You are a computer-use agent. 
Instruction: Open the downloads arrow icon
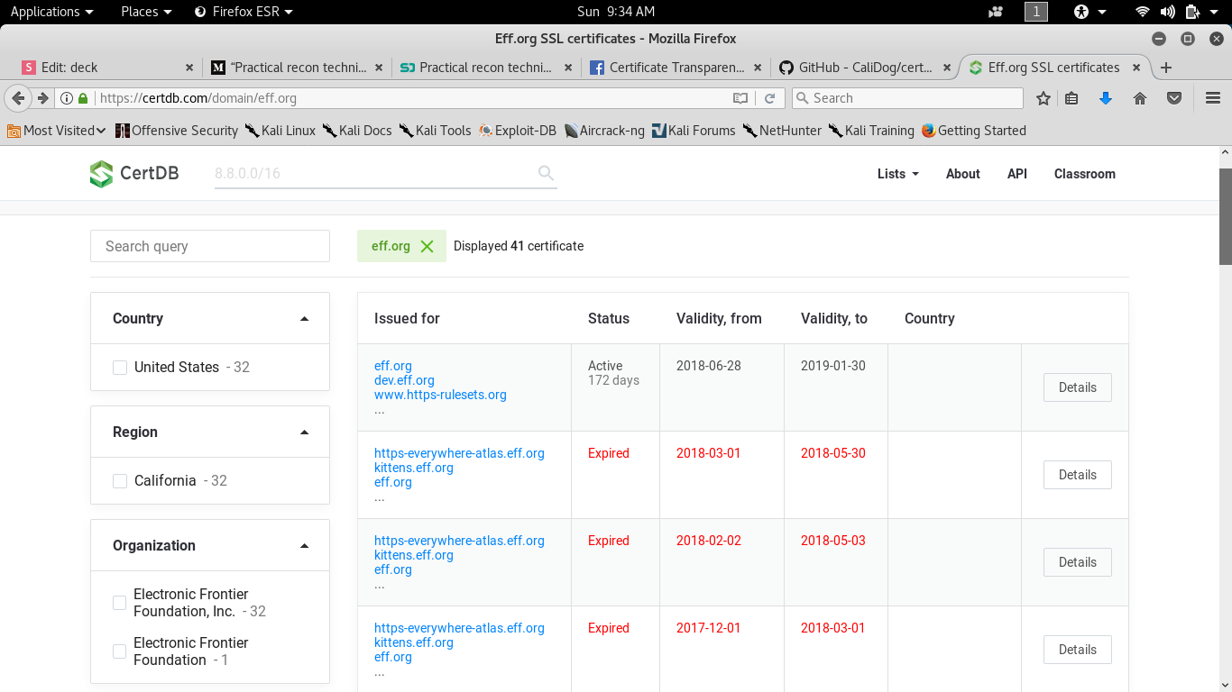1106,98
